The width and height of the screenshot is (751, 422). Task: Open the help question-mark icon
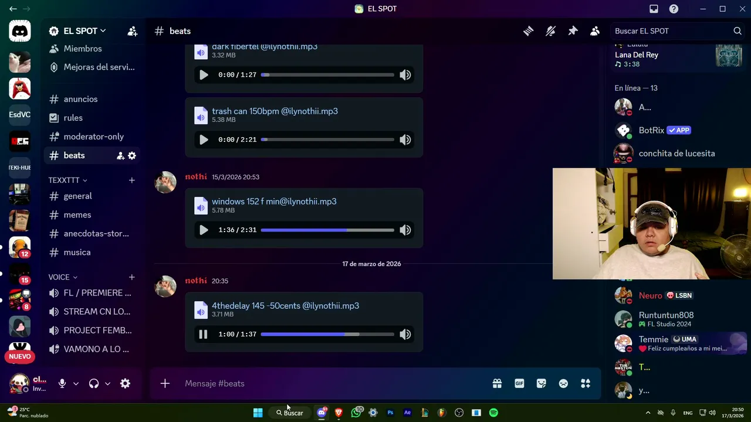click(674, 9)
